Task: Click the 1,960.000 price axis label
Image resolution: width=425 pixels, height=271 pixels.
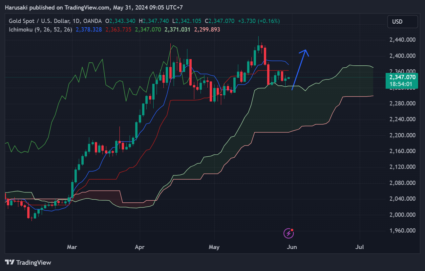Action: (402, 231)
